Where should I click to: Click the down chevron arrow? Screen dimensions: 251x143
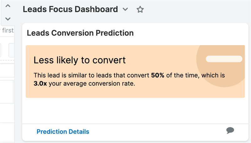(x=8, y=18)
